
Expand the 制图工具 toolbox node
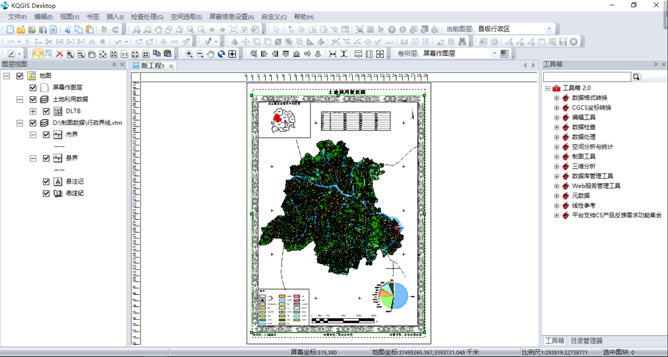coord(557,157)
